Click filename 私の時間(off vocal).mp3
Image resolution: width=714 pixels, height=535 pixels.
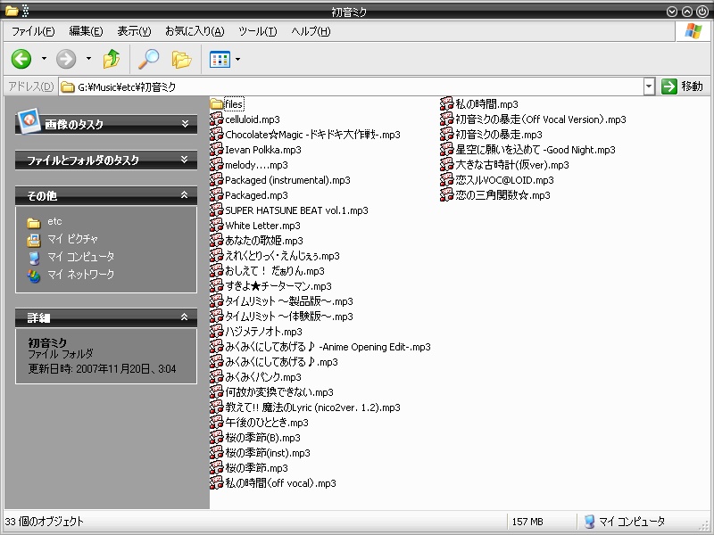coord(280,483)
